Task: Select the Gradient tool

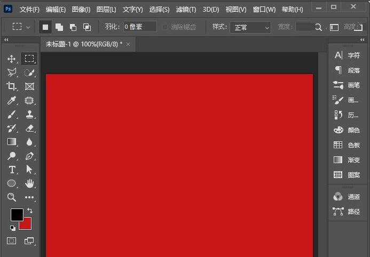Action: [12, 142]
